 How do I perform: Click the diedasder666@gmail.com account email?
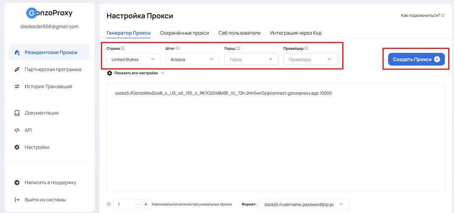(49, 26)
